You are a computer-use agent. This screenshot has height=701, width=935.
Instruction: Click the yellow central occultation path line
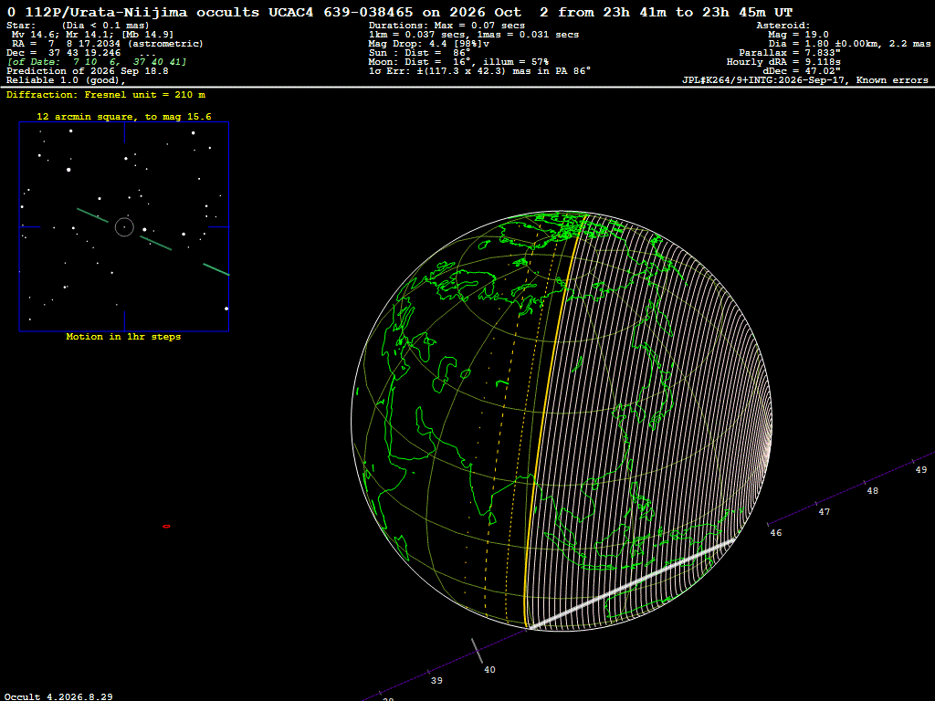[550, 417]
